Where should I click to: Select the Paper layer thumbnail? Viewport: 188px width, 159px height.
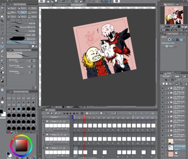point(171,154)
